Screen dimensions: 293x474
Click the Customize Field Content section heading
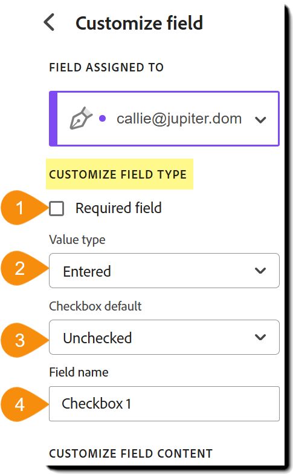(130, 453)
